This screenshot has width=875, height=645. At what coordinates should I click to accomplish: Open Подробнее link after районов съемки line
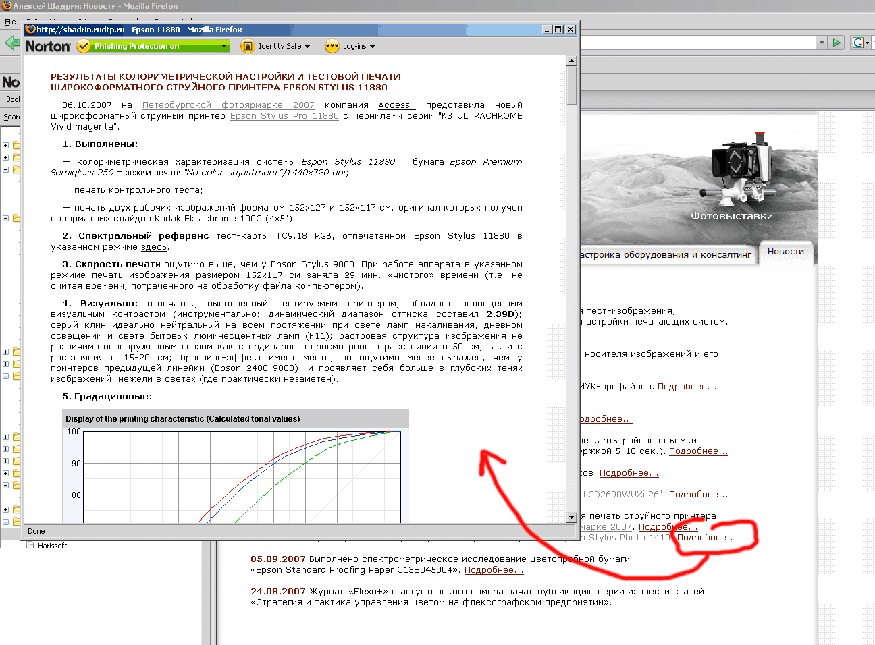pos(699,451)
